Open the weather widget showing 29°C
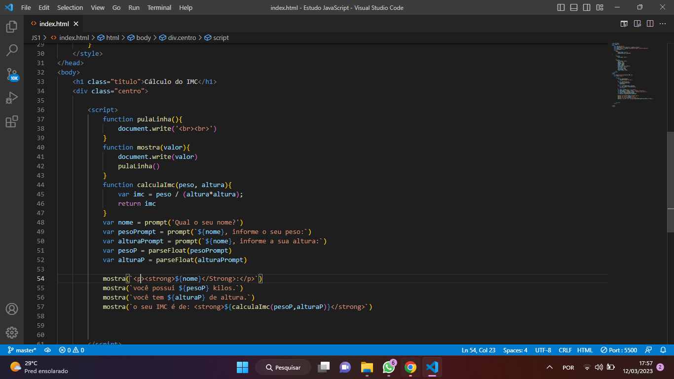This screenshot has height=379, width=674. tap(39, 367)
